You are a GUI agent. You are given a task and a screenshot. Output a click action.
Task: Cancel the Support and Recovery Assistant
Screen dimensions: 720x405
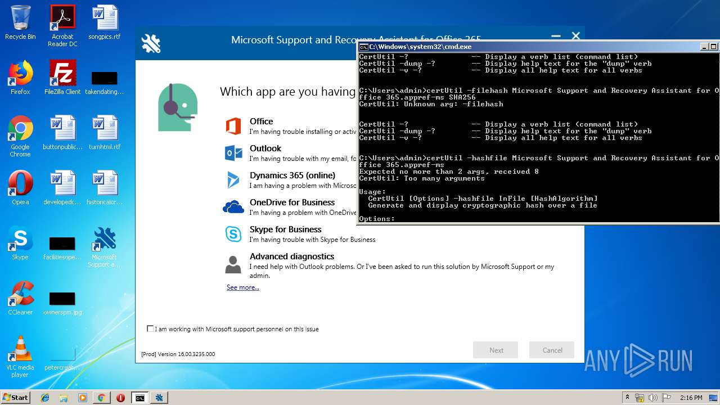[552, 350]
